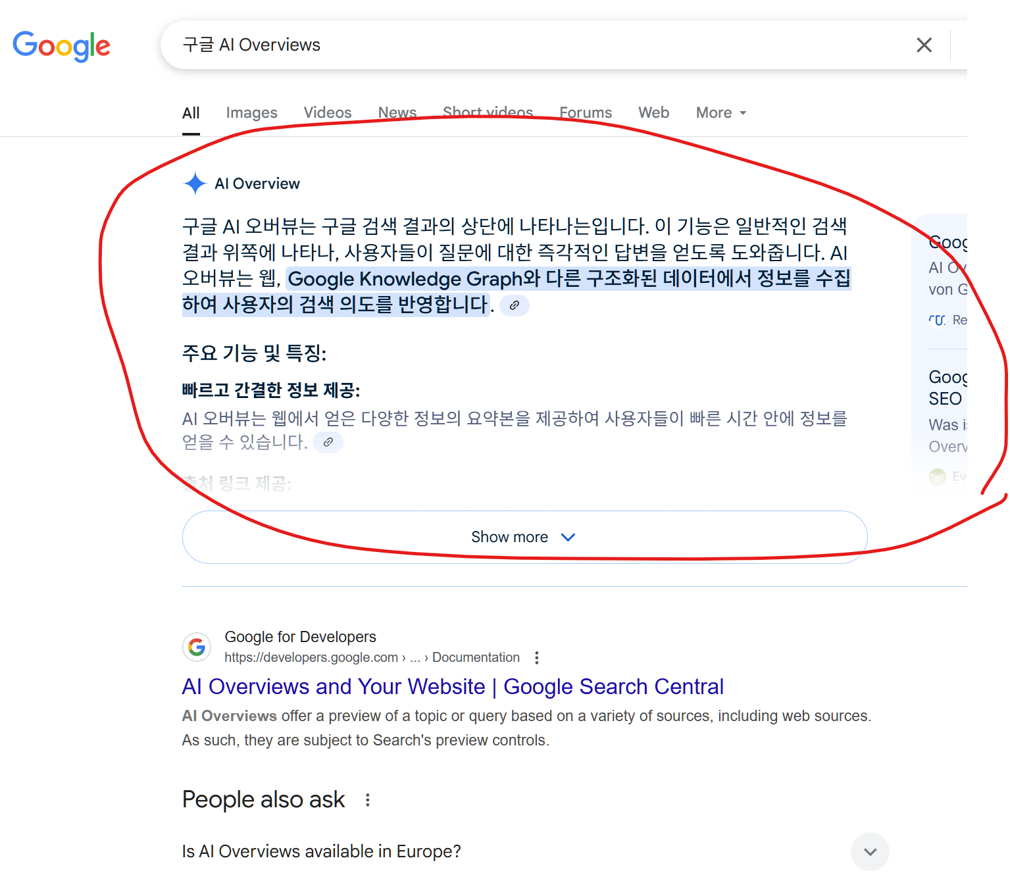1010x877 pixels.
Task: Click Google for Developers site name
Action: pyautogui.click(x=300, y=637)
